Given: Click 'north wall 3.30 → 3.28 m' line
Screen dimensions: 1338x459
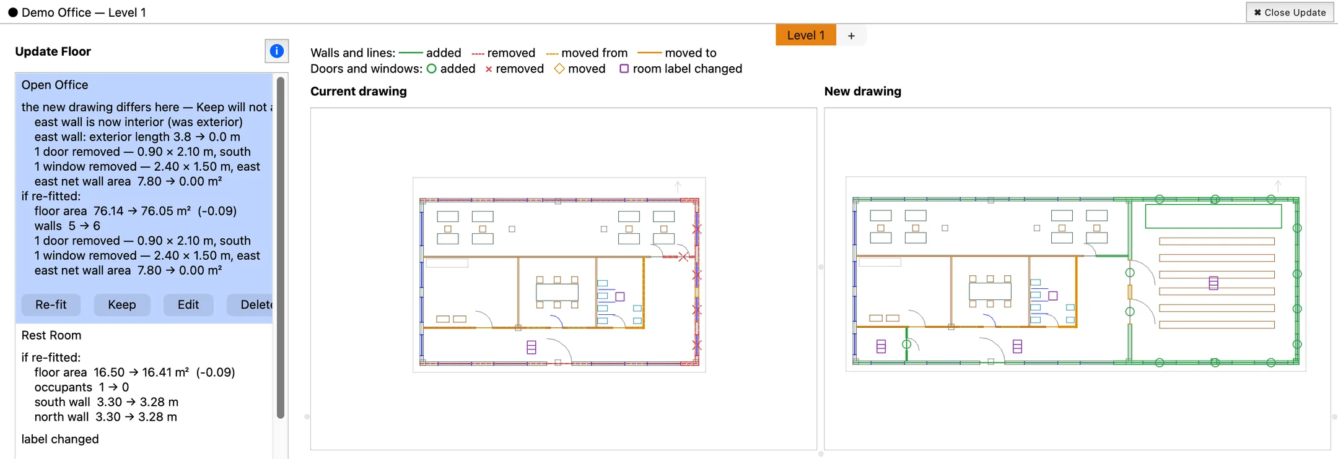Looking at the screenshot, I should tap(106, 417).
